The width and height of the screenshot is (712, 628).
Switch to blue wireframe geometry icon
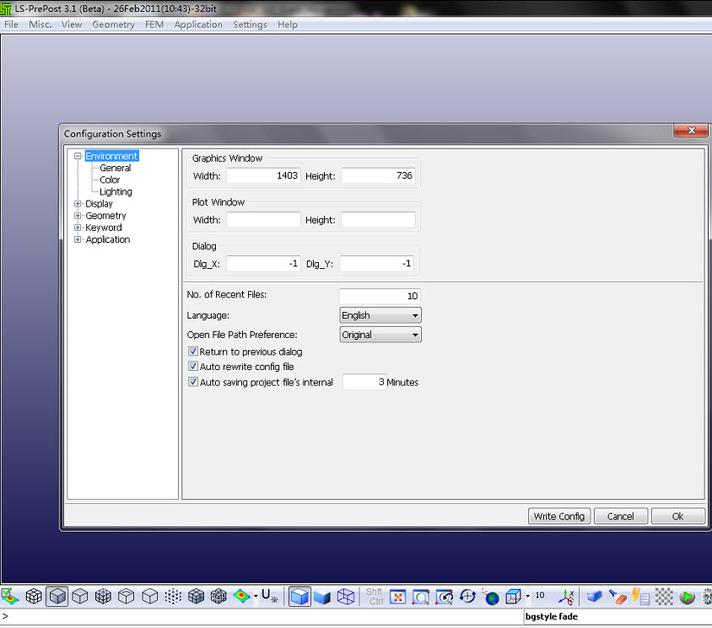(x=346, y=596)
